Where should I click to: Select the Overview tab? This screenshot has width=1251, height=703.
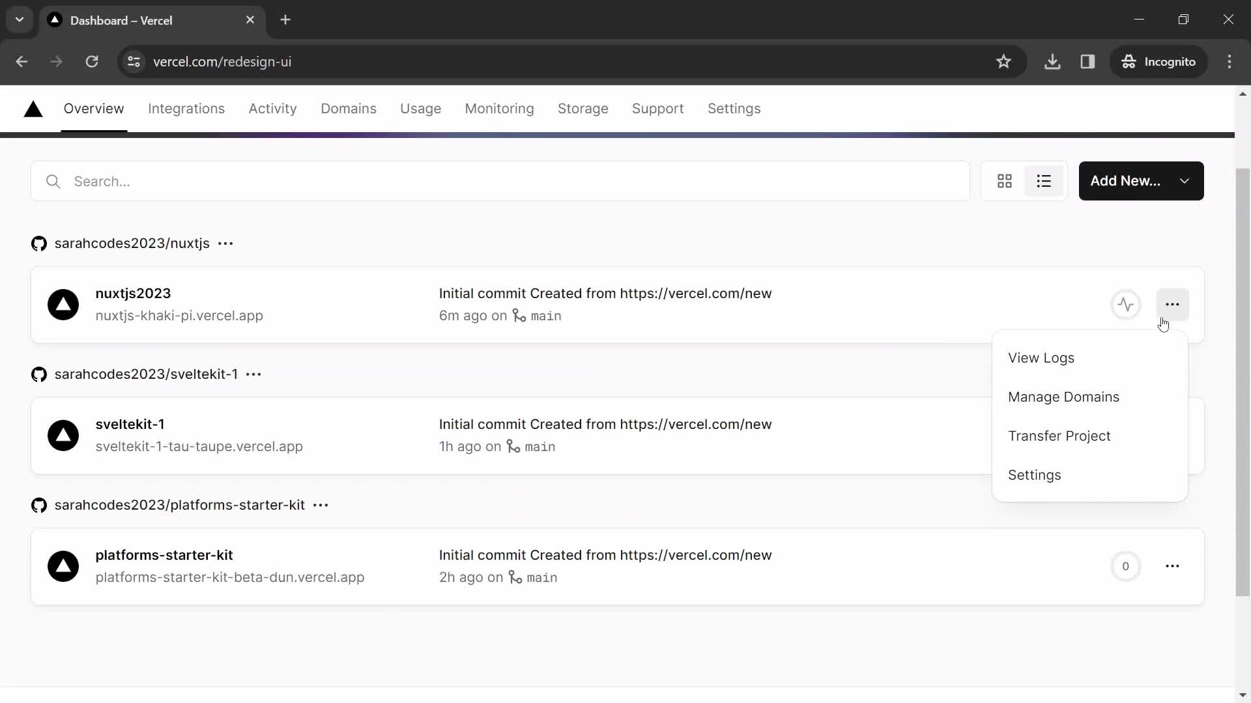94,109
